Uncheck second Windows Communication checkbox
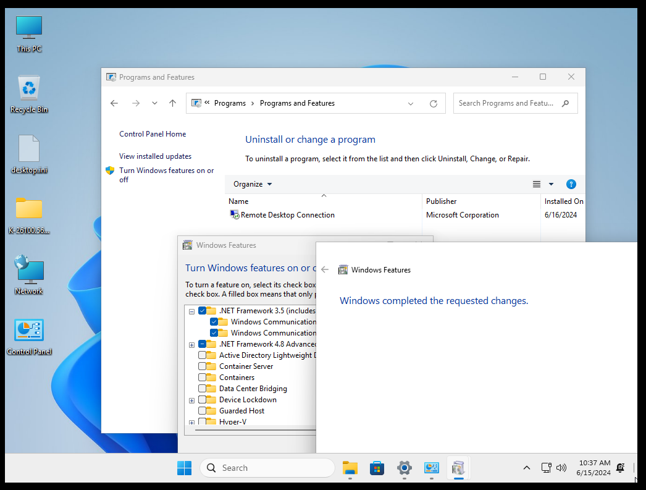Image resolution: width=646 pixels, height=490 pixels. [214, 332]
